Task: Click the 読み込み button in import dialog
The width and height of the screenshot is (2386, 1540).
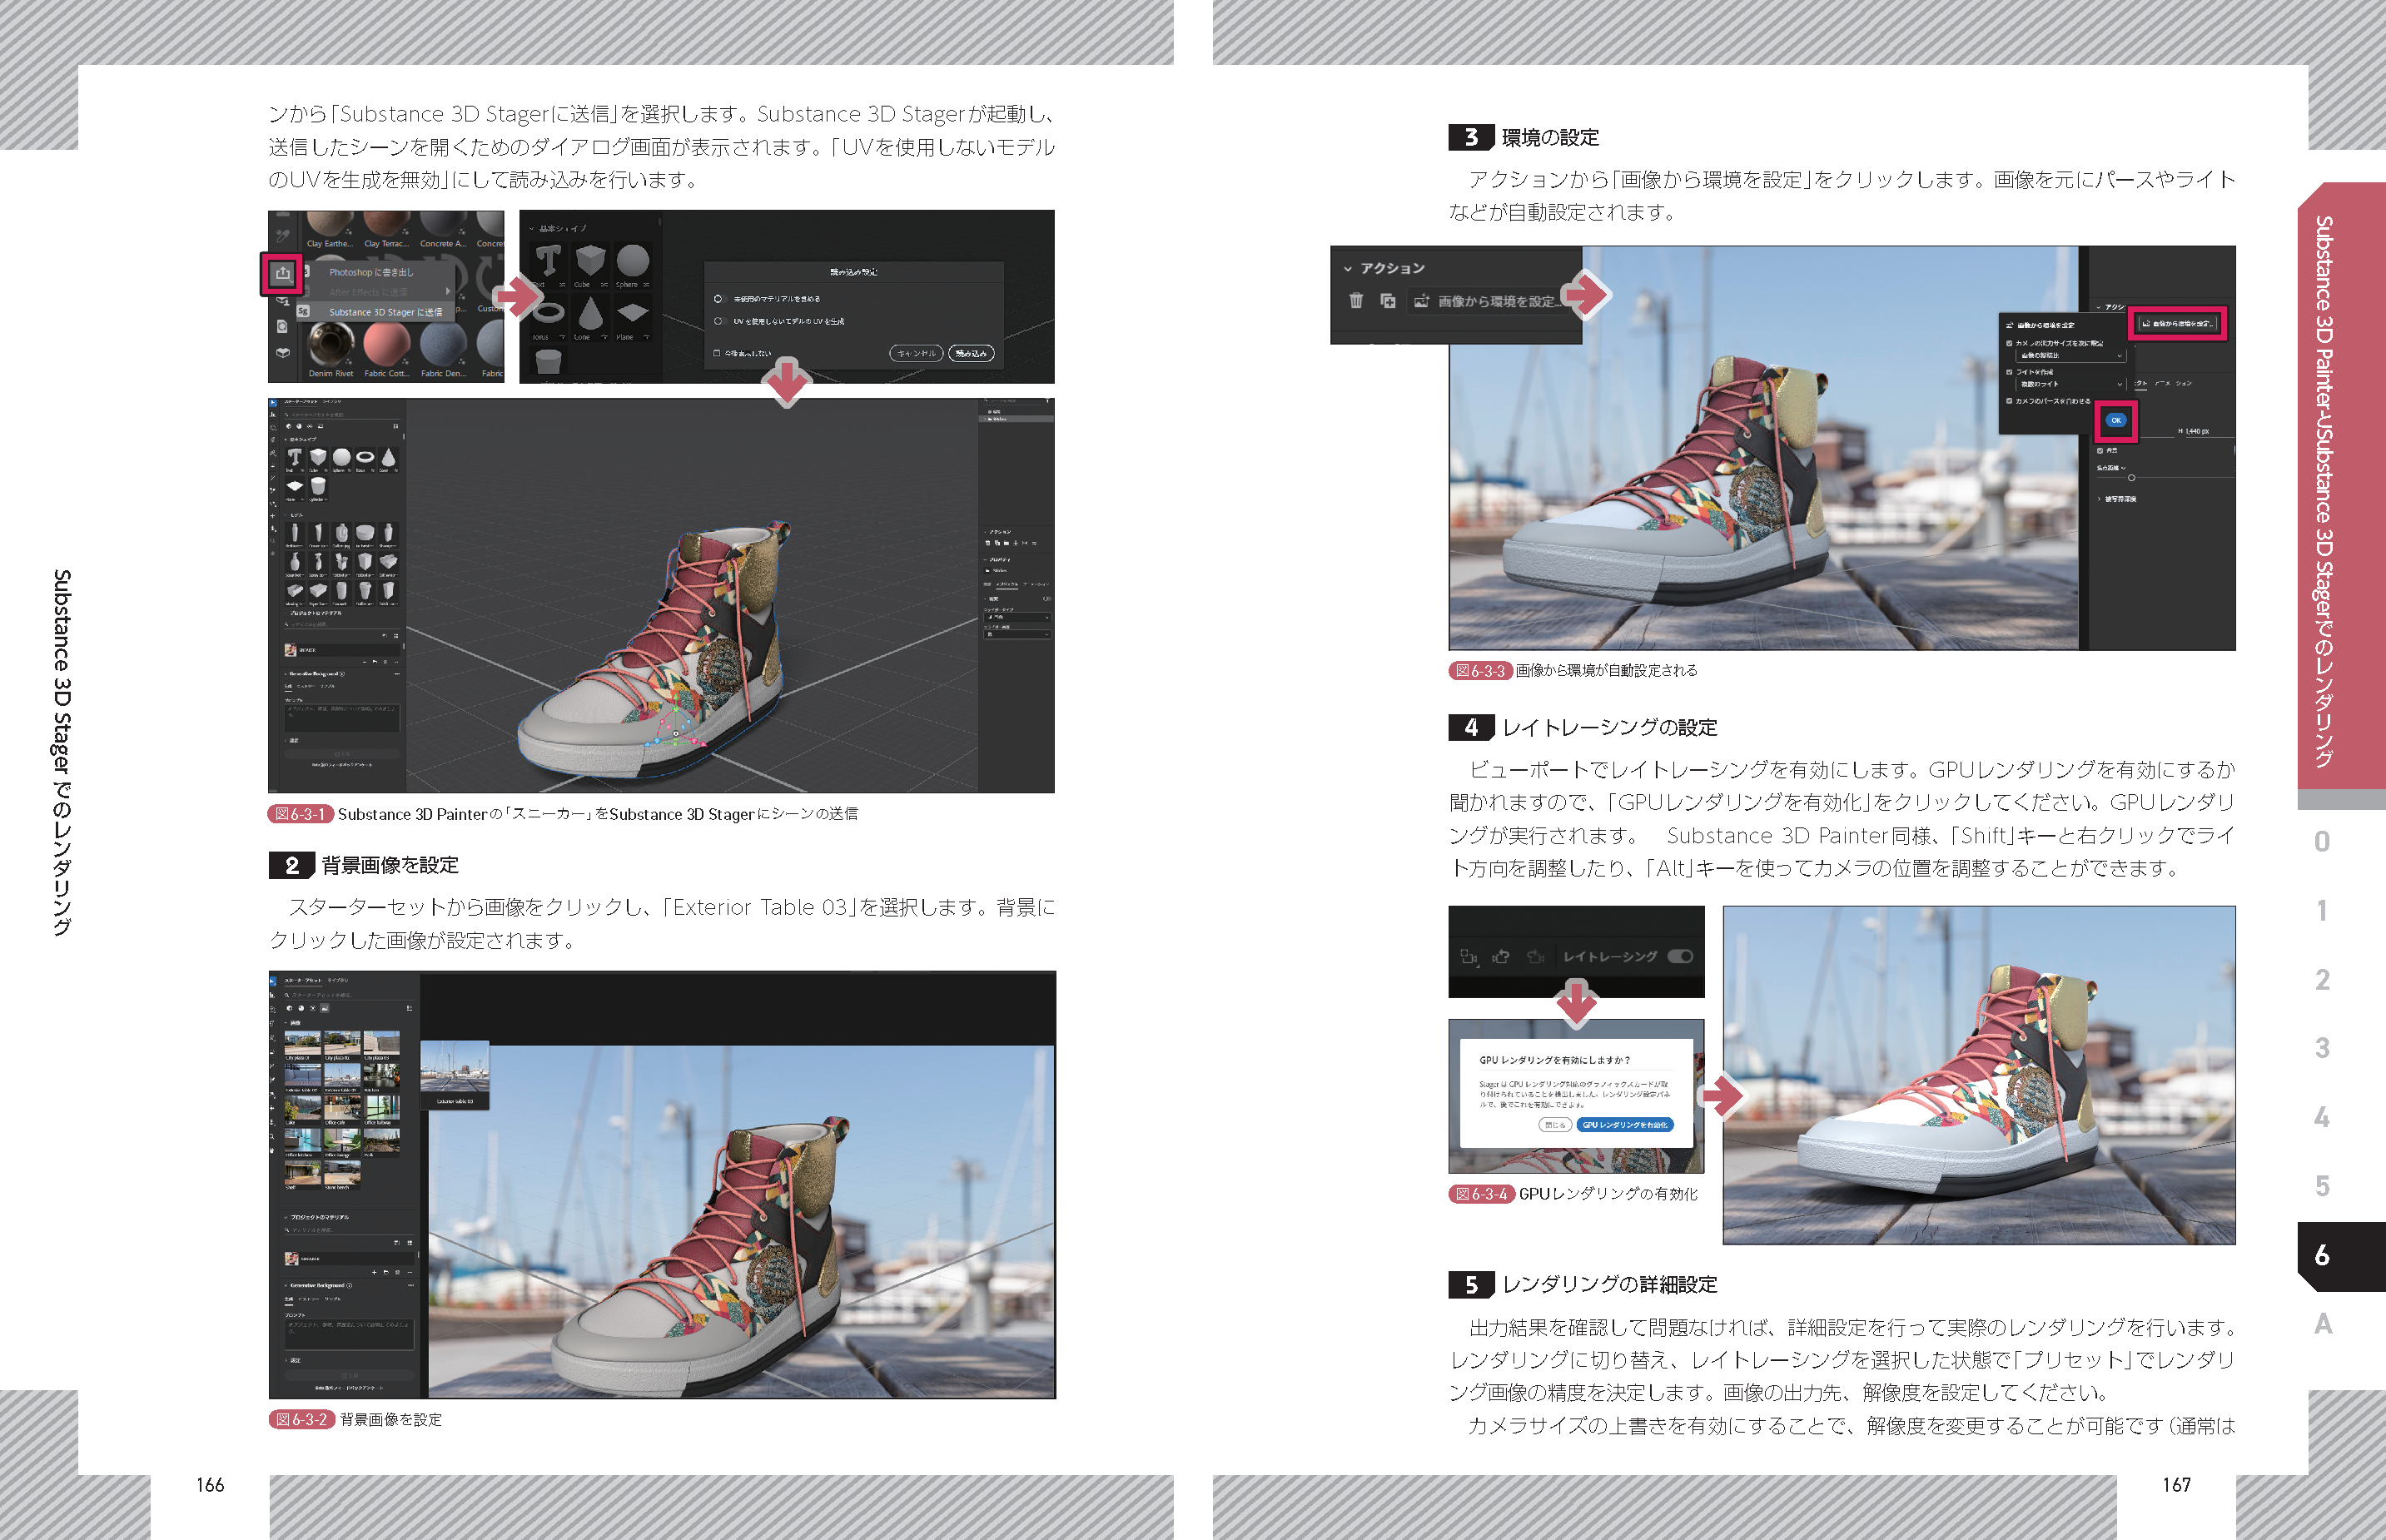Action: 971,353
